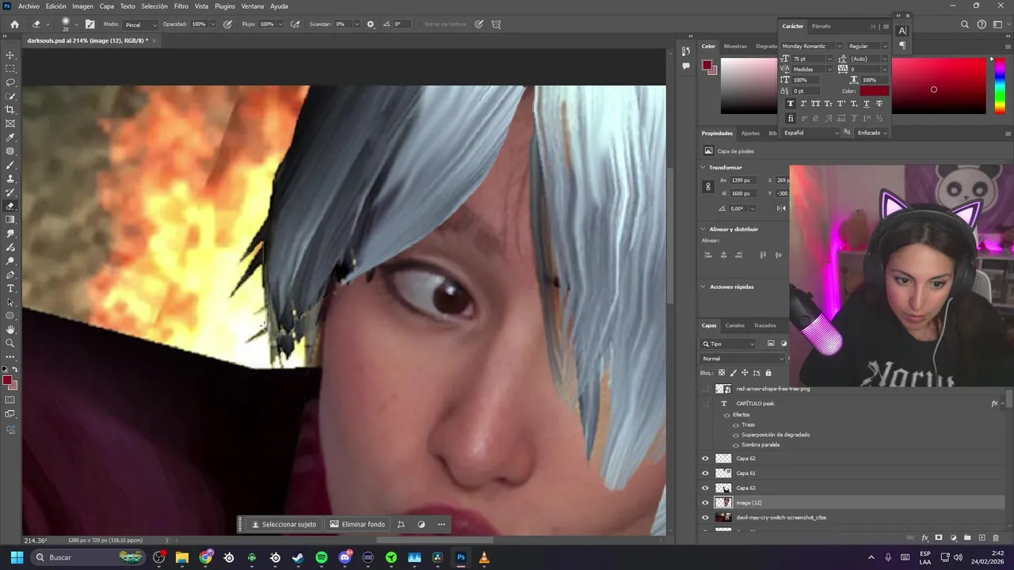The image size is (1014, 570).
Task: Open the Español language dropdown
Action: coord(812,133)
